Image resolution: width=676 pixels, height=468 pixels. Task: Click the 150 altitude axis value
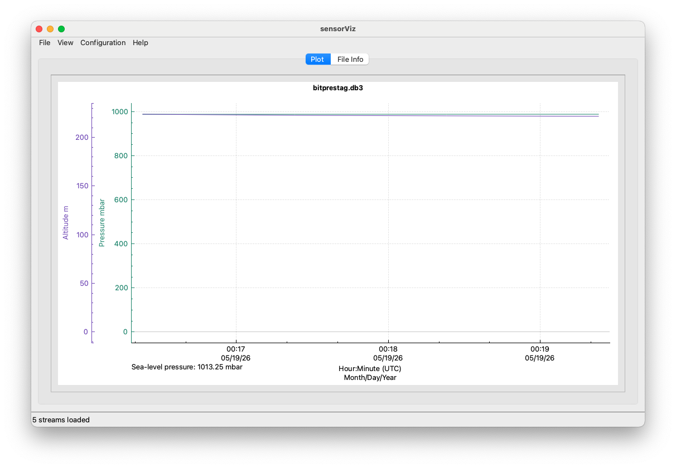[x=82, y=186]
